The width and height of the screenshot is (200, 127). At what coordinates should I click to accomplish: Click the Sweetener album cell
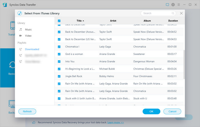point(139,54)
